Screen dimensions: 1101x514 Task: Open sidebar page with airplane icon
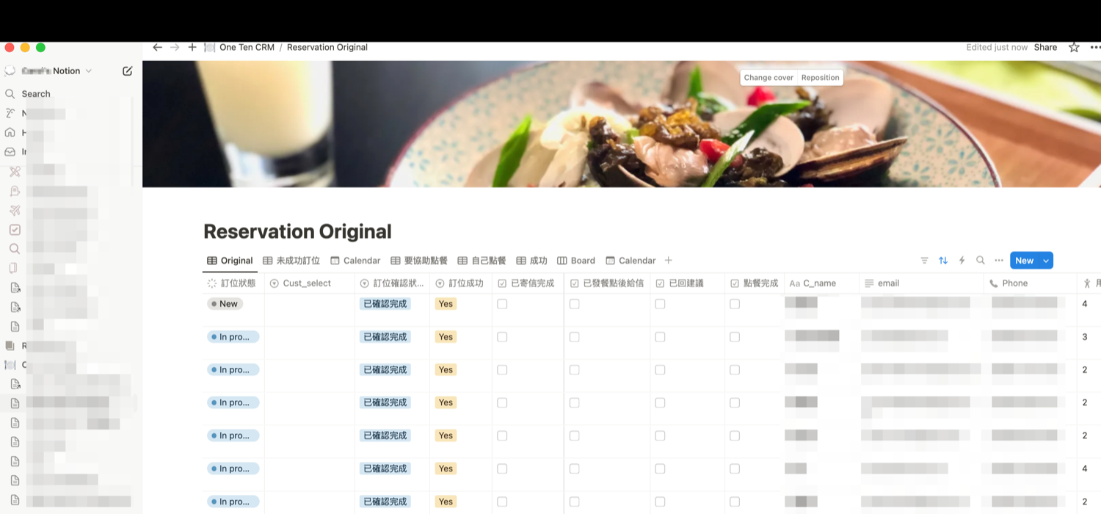[15, 211]
